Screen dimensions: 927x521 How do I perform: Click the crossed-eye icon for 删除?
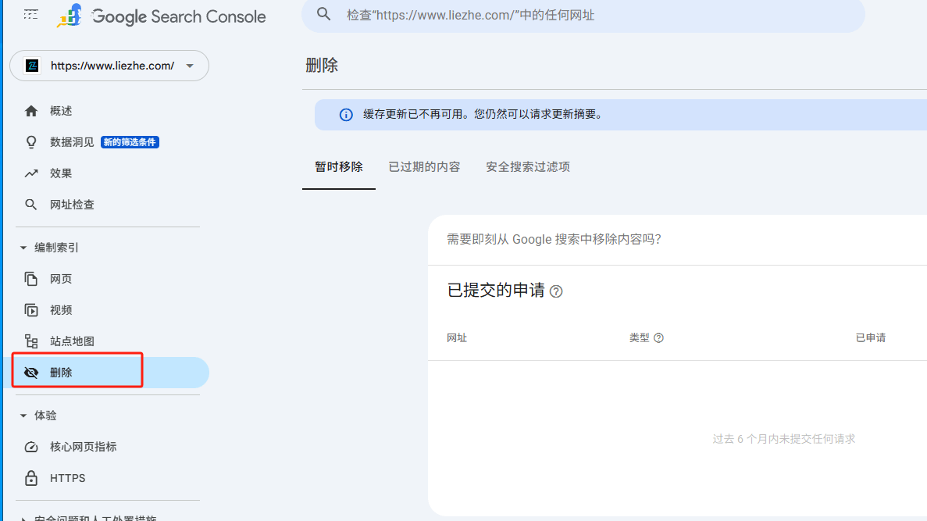tap(30, 373)
